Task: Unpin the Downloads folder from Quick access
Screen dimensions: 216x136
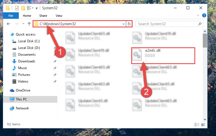Action: 55,61
